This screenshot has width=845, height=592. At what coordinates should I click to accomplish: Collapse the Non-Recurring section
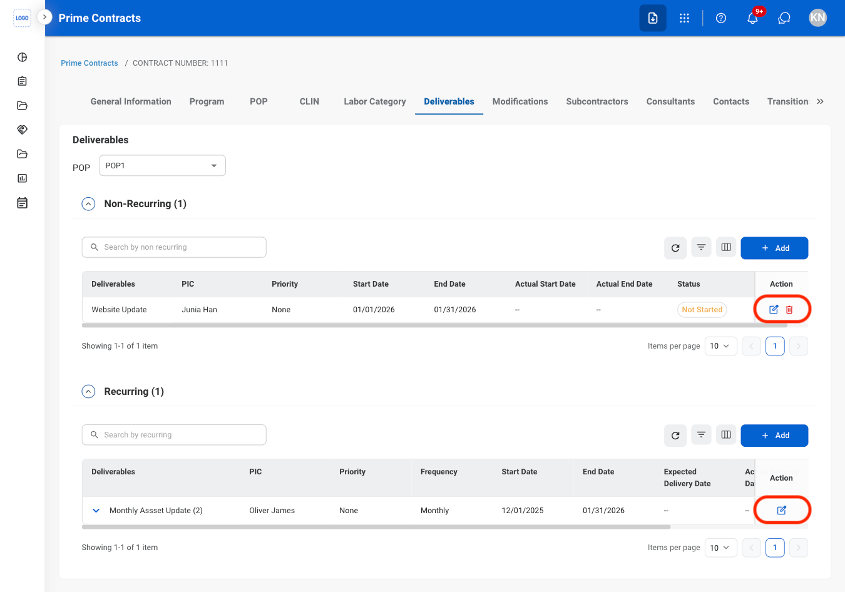88,204
